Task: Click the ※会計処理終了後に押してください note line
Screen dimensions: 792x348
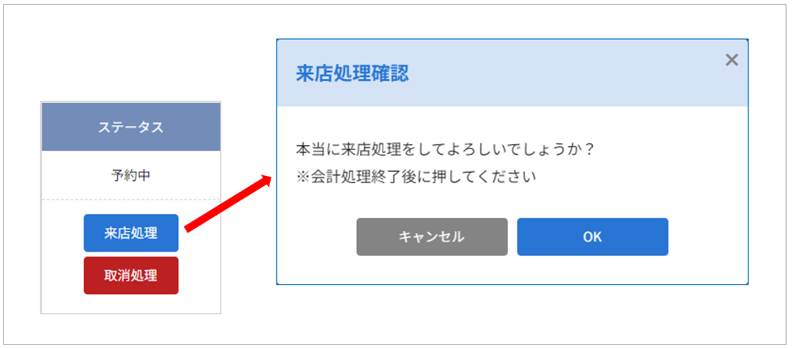Action: 415,178
